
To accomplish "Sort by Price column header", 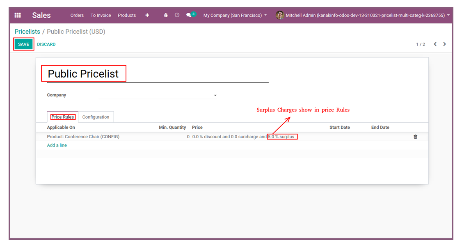I will click(x=197, y=127).
